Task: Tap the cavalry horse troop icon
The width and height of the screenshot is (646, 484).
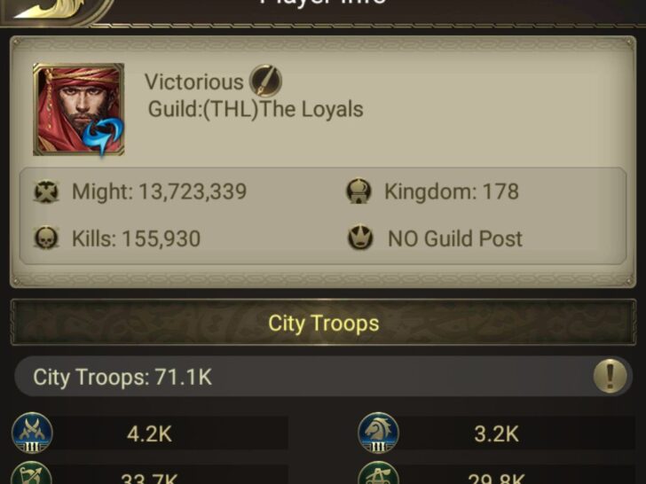Action: coord(378,433)
